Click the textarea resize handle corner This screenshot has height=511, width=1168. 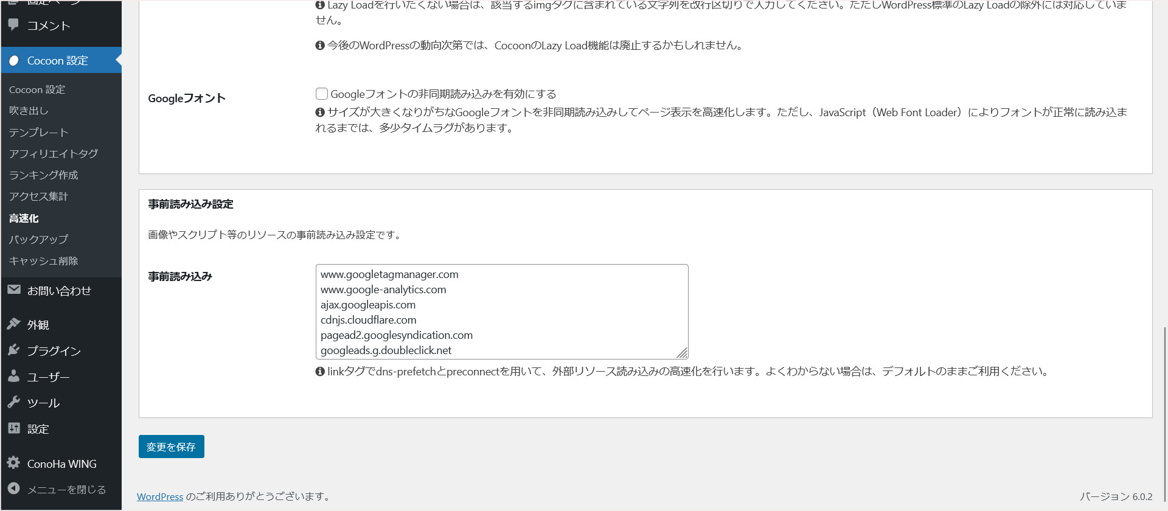pyautogui.click(x=683, y=353)
